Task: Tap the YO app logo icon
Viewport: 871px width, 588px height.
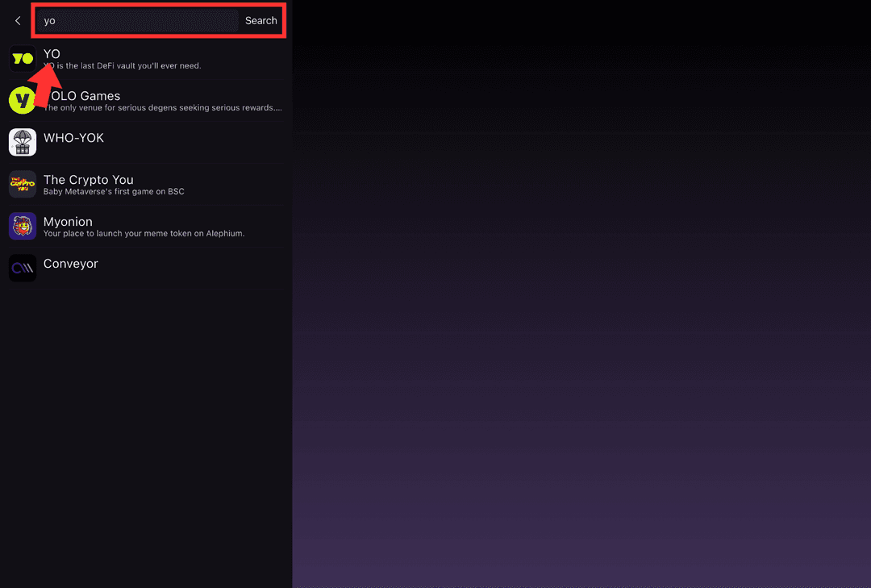Action: click(23, 59)
